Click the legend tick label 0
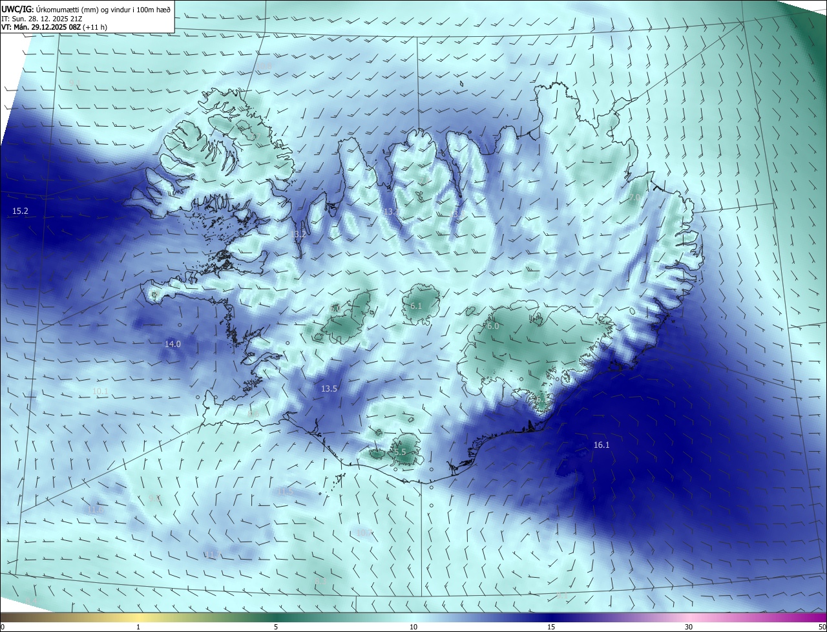 pyautogui.click(x=3, y=627)
